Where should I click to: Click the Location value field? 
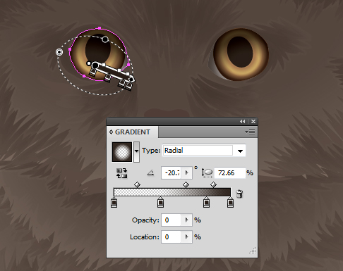click(171, 237)
